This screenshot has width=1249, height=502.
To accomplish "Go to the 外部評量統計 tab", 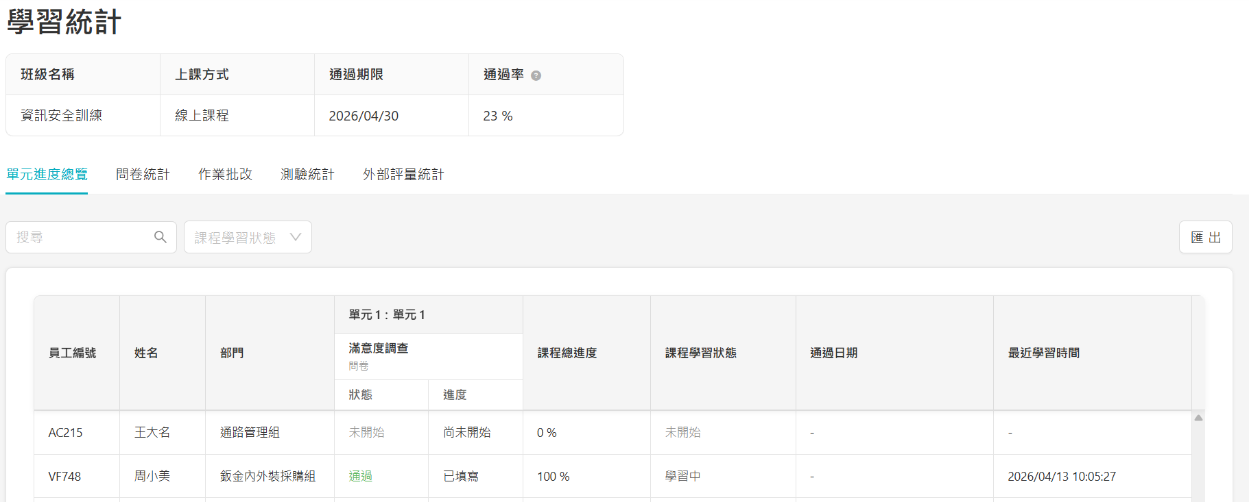I will tap(403, 175).
